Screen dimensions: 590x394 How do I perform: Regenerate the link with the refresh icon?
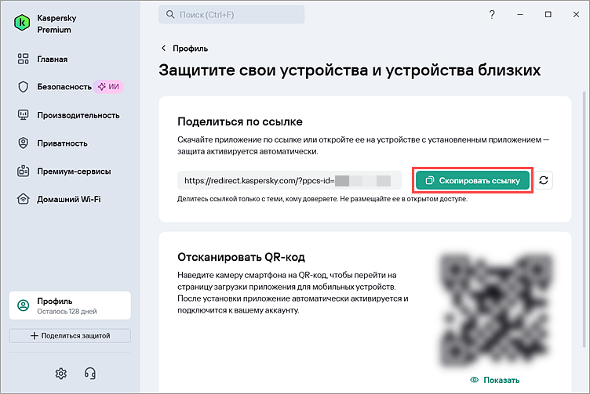544,180
